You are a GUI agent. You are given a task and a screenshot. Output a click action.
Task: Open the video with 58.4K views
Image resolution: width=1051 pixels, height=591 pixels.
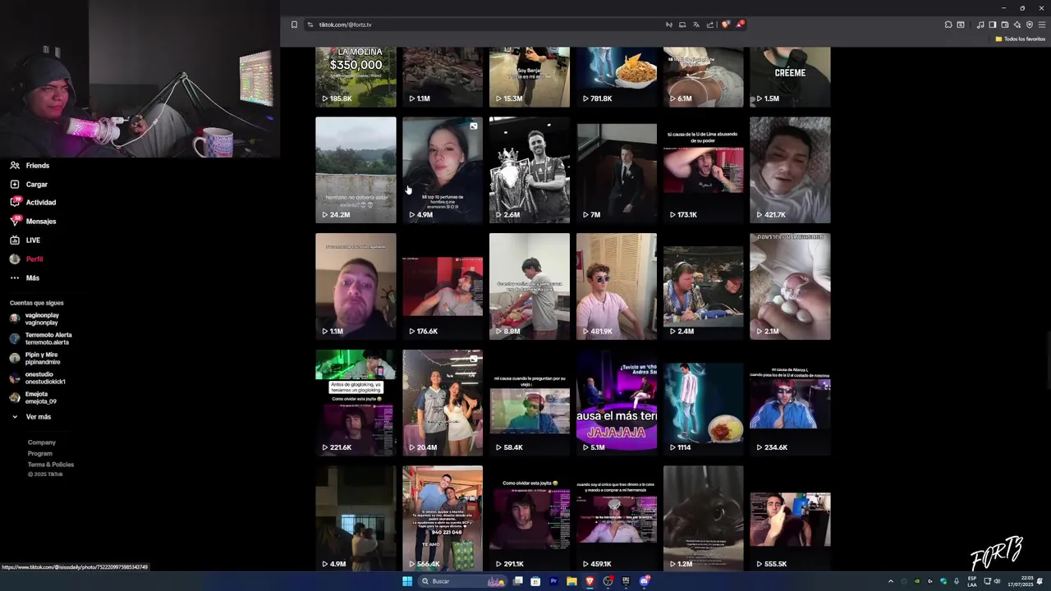tap(530, 403)
